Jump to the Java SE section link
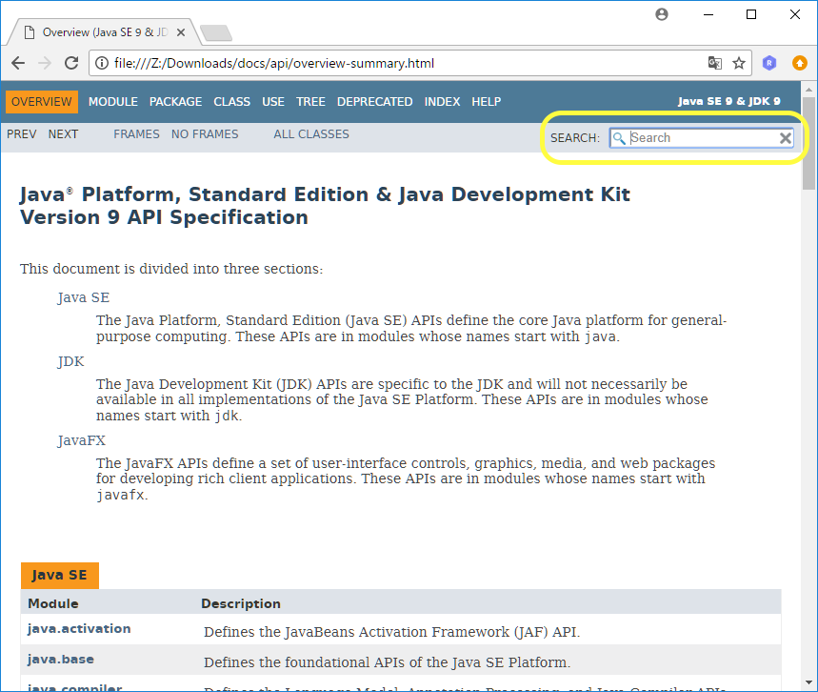818x692 pixels. click(84, 297)
